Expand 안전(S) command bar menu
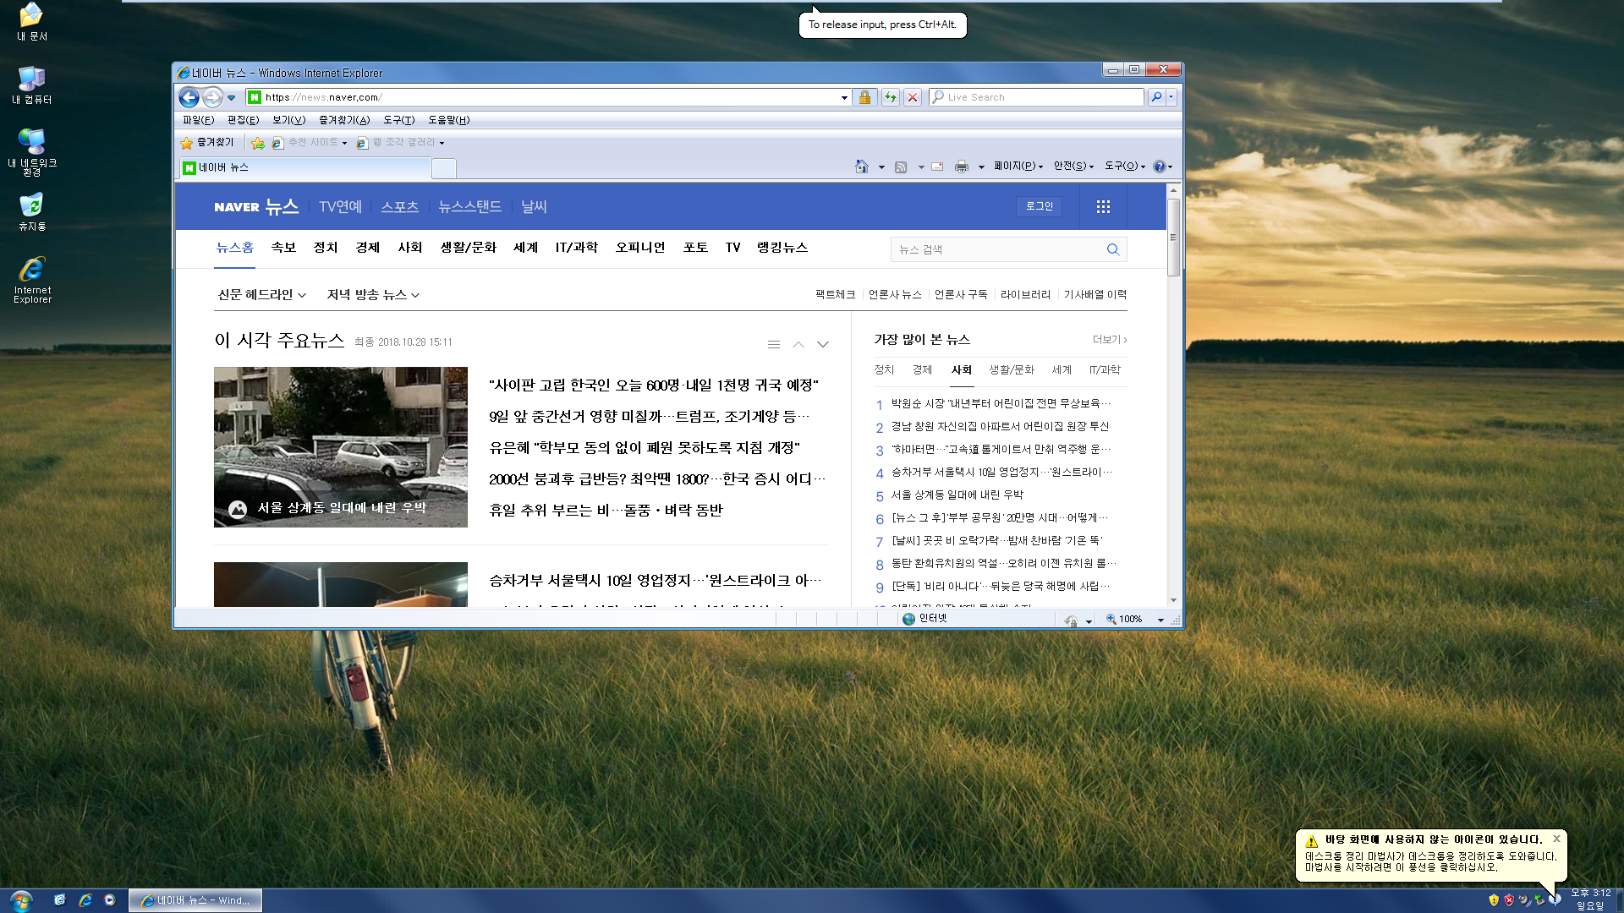1624x913 pixels. (x=1073, y=167)
